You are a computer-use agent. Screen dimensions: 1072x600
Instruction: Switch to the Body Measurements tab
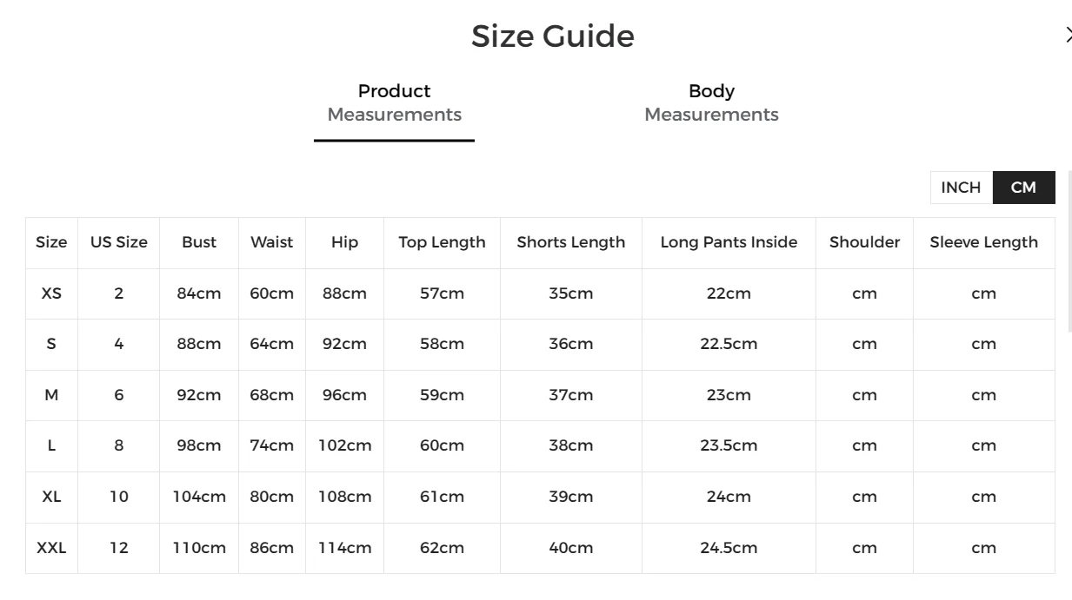(x=711, y=102)
